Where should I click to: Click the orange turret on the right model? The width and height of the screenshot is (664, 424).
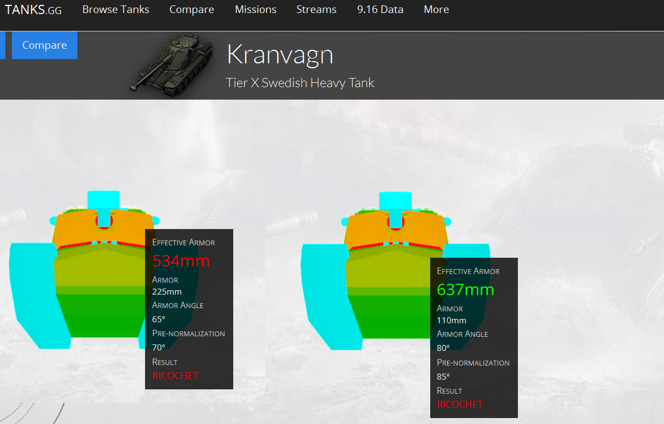pos(368,229)
